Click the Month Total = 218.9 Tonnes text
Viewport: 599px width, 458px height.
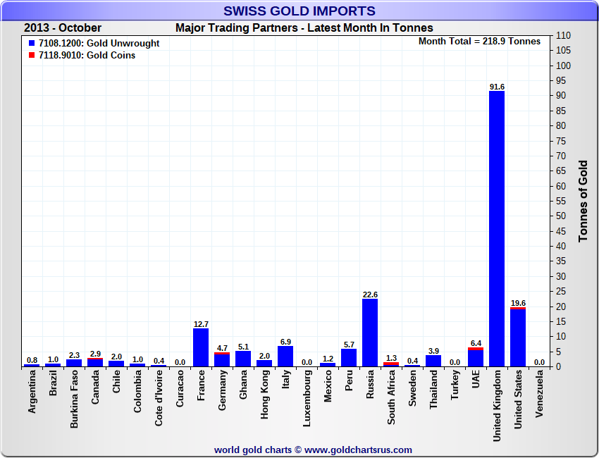479,42
